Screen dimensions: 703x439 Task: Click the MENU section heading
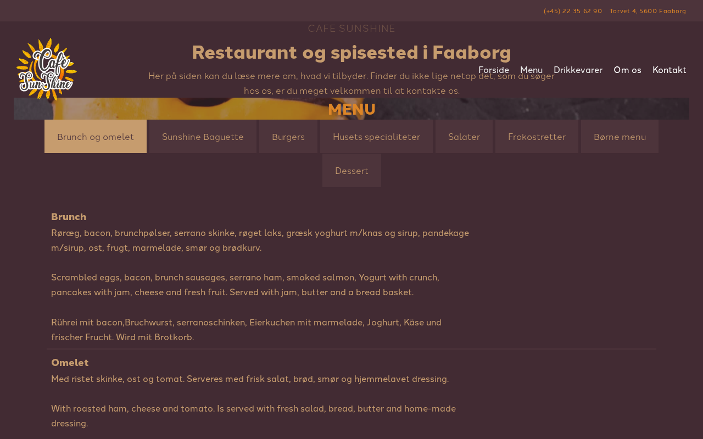click(x=351, y=109)
